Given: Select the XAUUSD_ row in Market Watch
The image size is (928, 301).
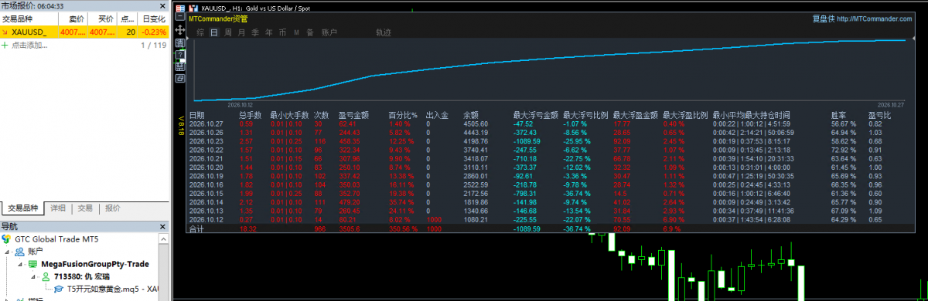Looking at the screenshot, I should [x=84, y=32].
